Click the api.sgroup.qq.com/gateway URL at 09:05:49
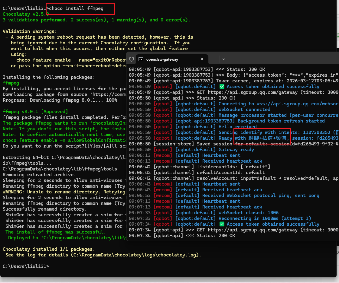339x283 pixels. click(253, 92)
